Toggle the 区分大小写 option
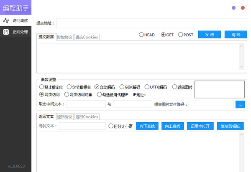 click(120, 126)
